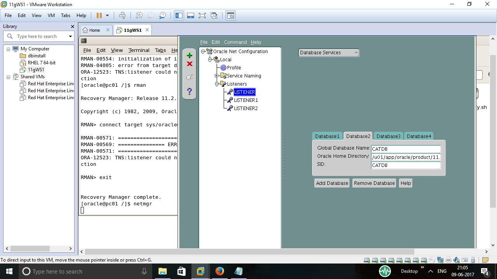497x279 pixels.
Task: Select the LISTENER1 tree item
Action: pos(246,100)
